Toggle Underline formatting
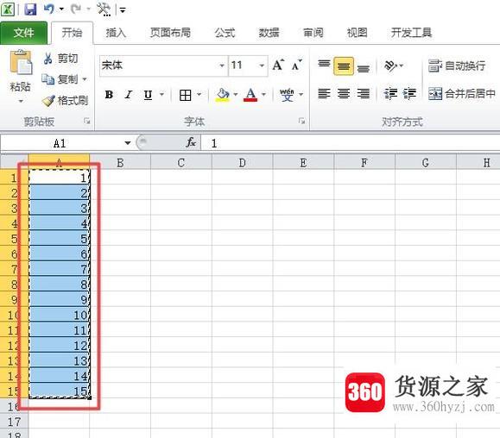This screenshot has height=438, width=500. [148, 95]
